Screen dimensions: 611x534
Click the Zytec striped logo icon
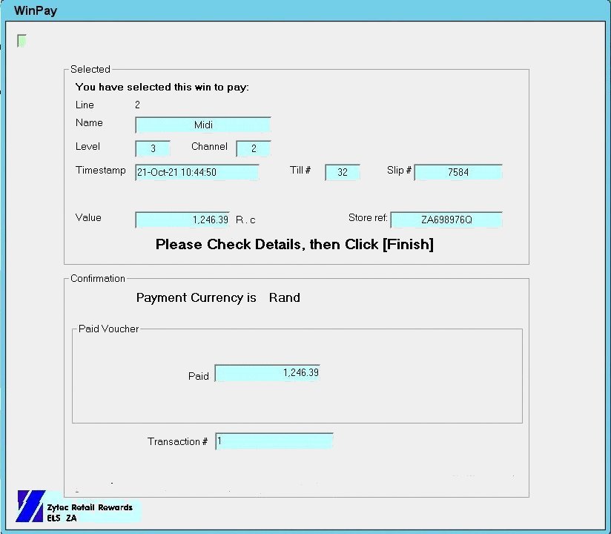click(30, 507)
